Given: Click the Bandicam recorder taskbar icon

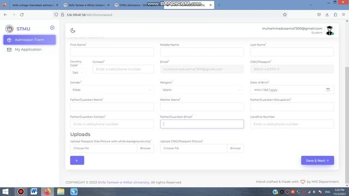Looking at the screenshot, I should click(21, 192).
